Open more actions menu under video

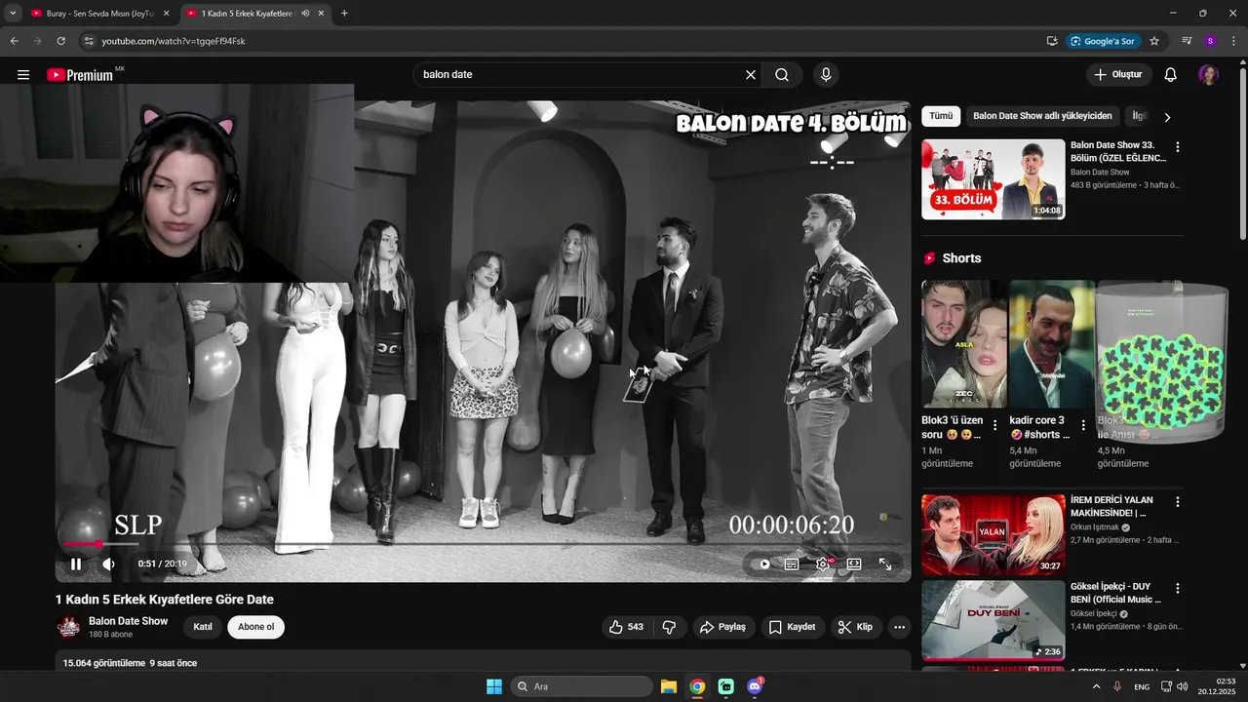(x=899, y=627)
